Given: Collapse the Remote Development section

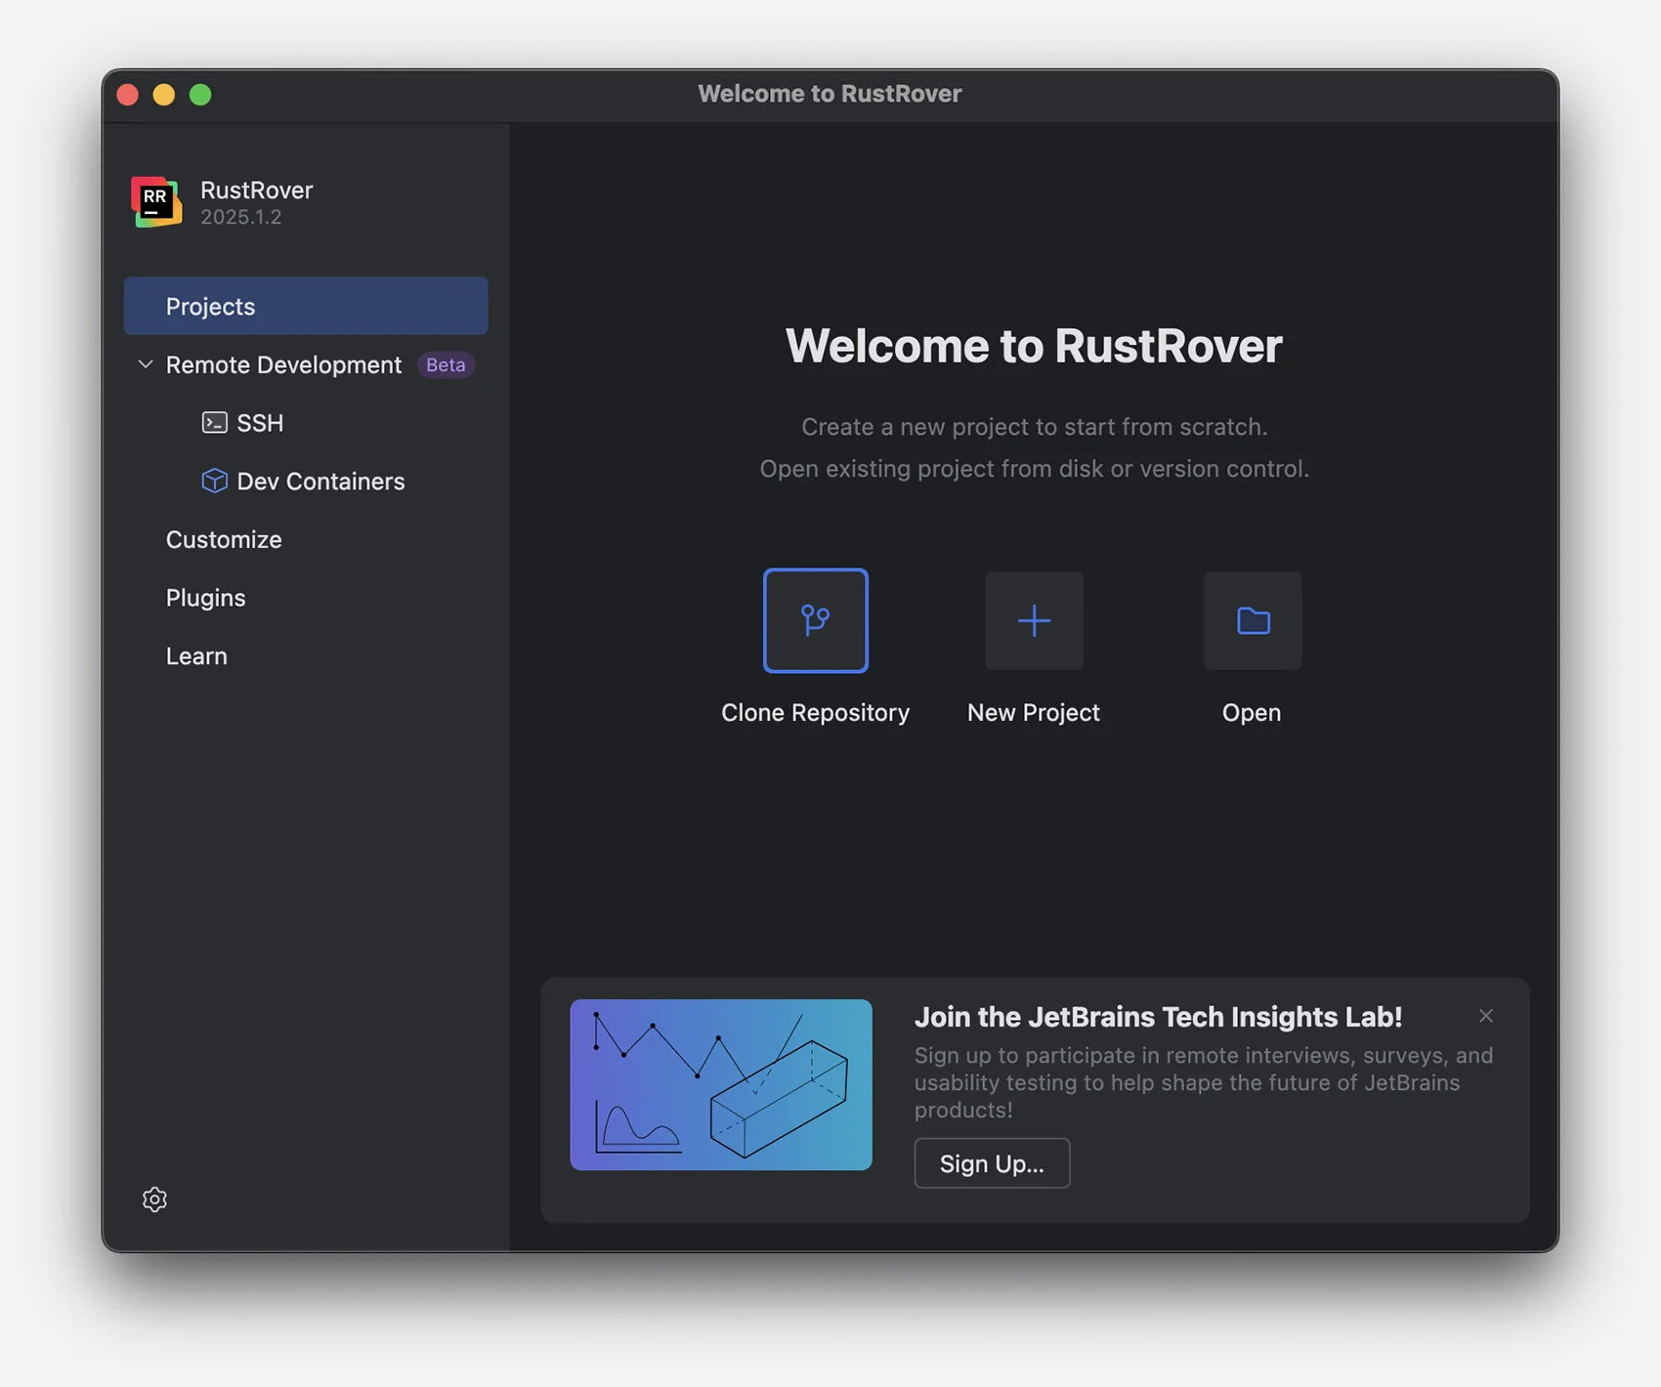Looking at the screenshot, I should point(146,364).
